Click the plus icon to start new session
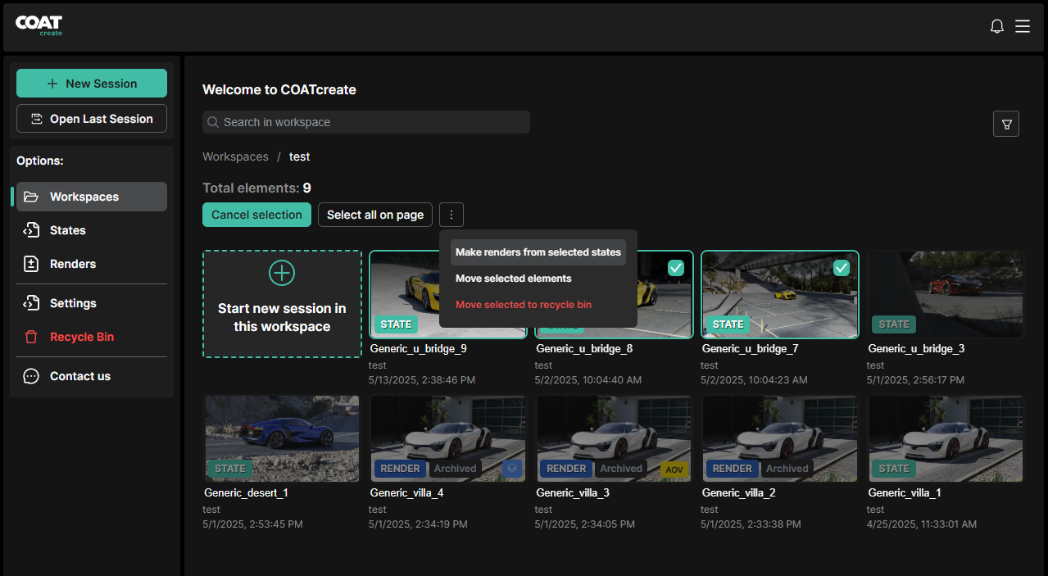 point(282,273)
